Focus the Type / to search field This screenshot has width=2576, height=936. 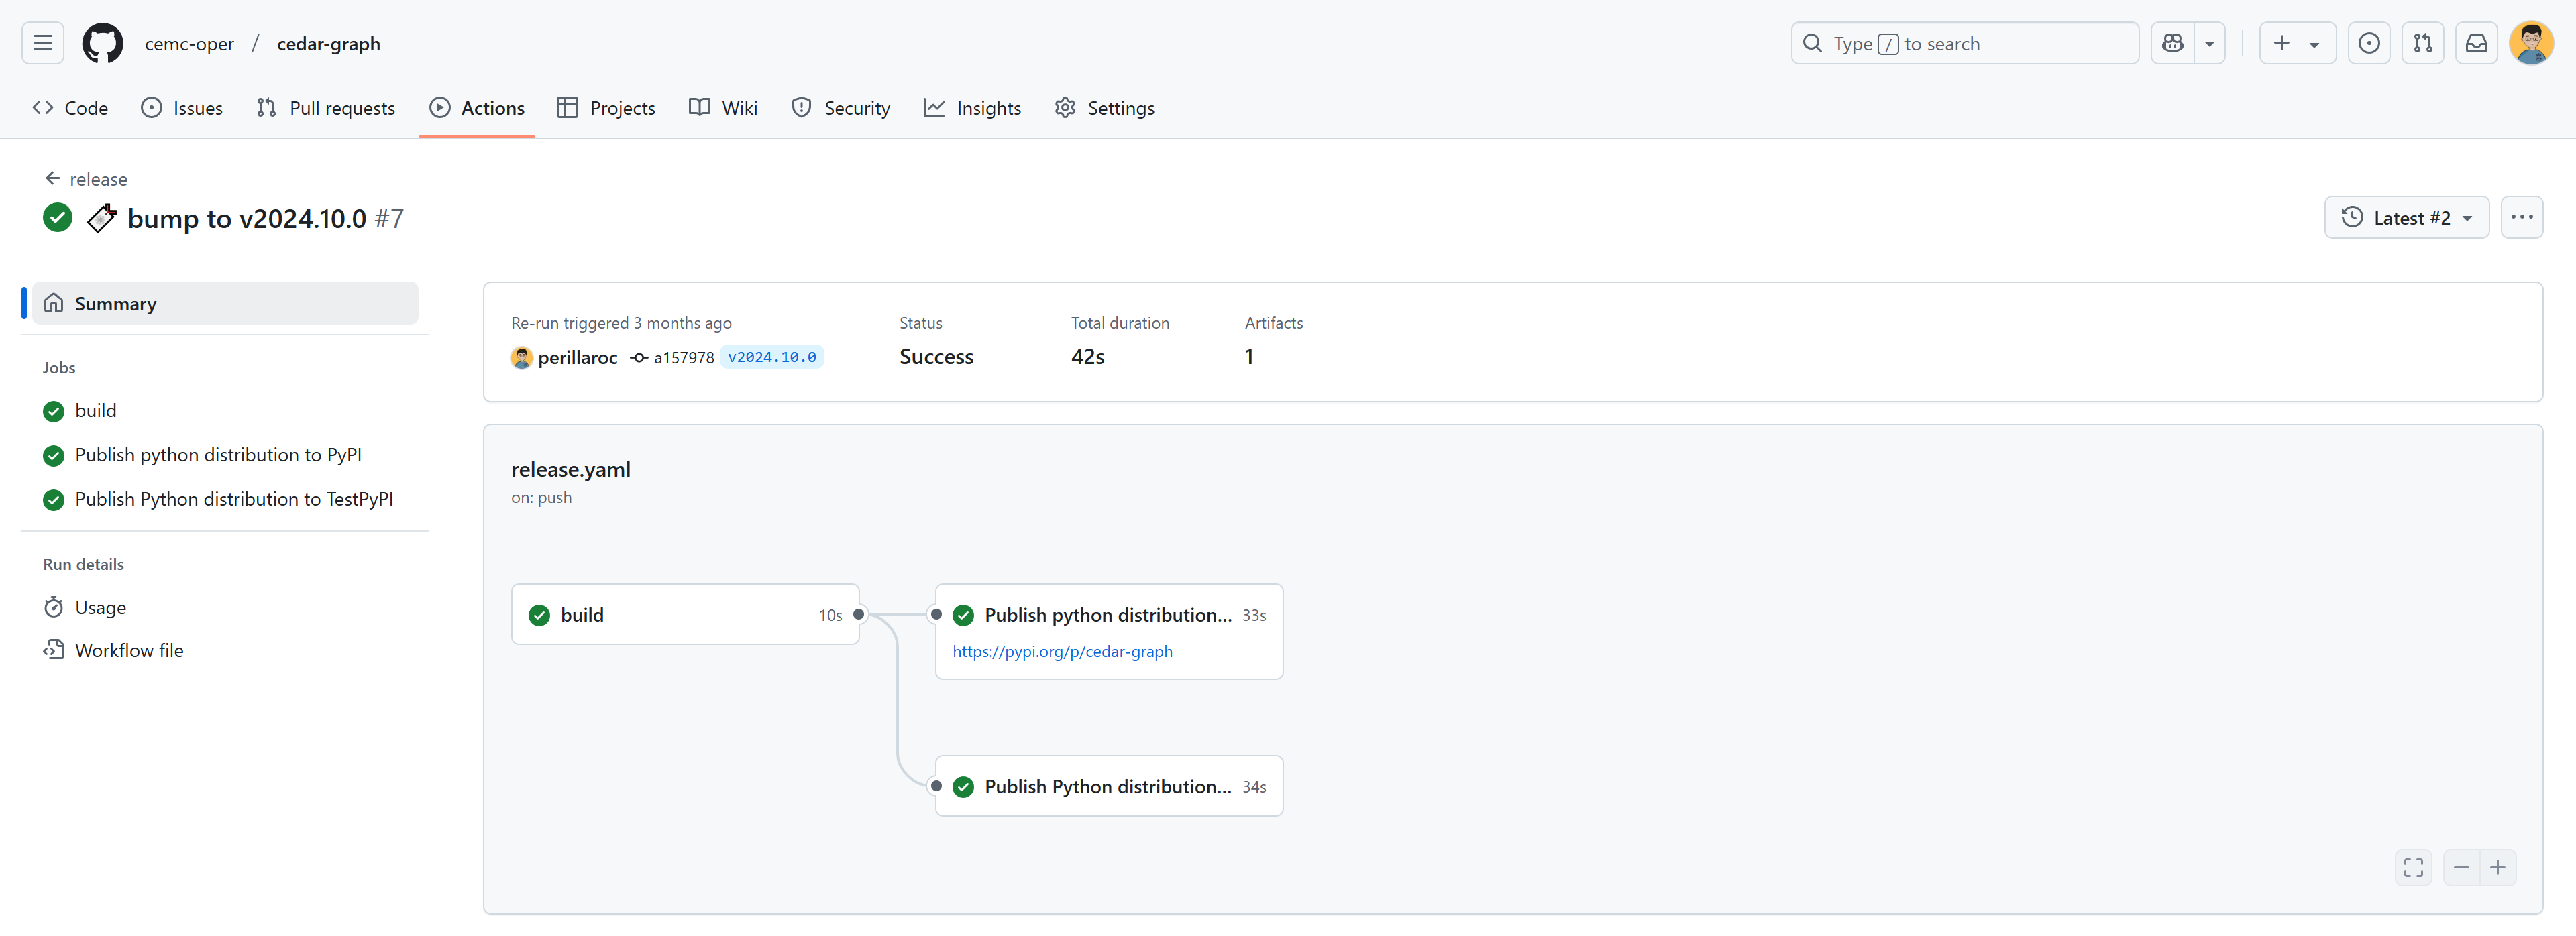(x=1964, y=43)
